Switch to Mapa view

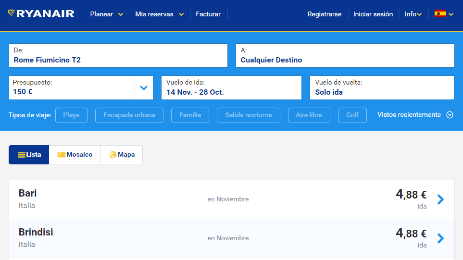(122, 155)
